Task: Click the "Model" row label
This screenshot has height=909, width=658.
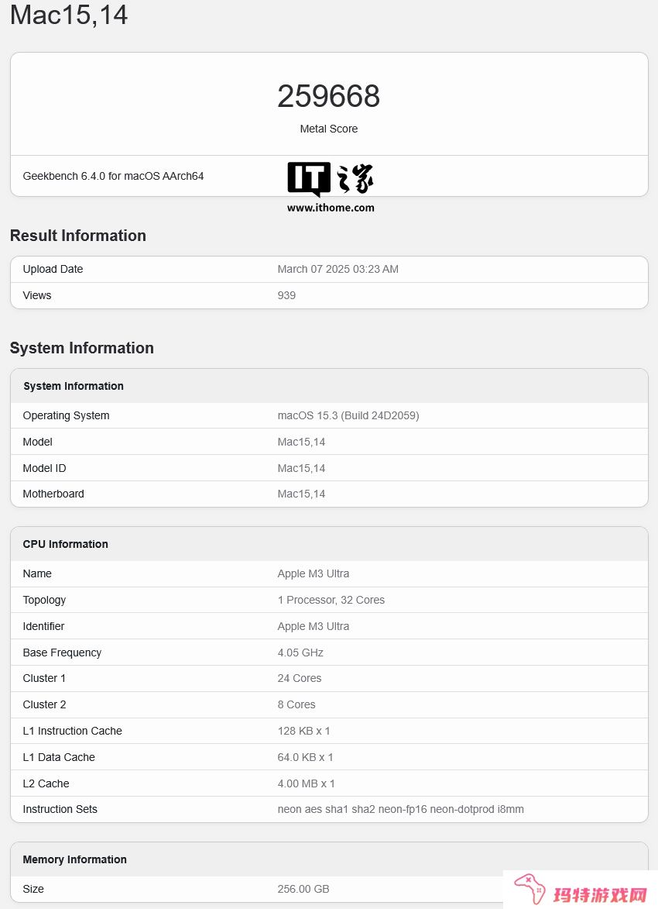Action: 38,442
